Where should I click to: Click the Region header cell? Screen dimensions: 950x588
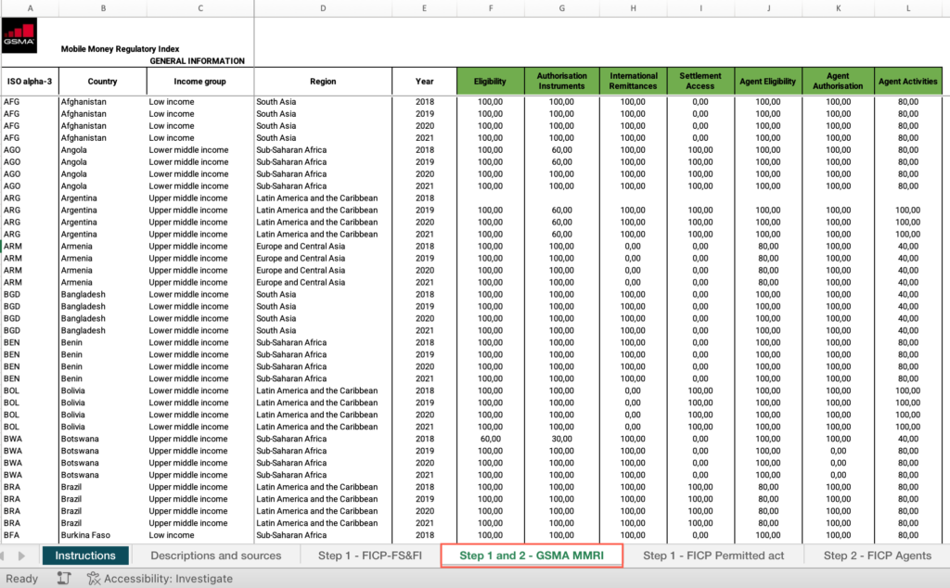click(x=323, y=81)
